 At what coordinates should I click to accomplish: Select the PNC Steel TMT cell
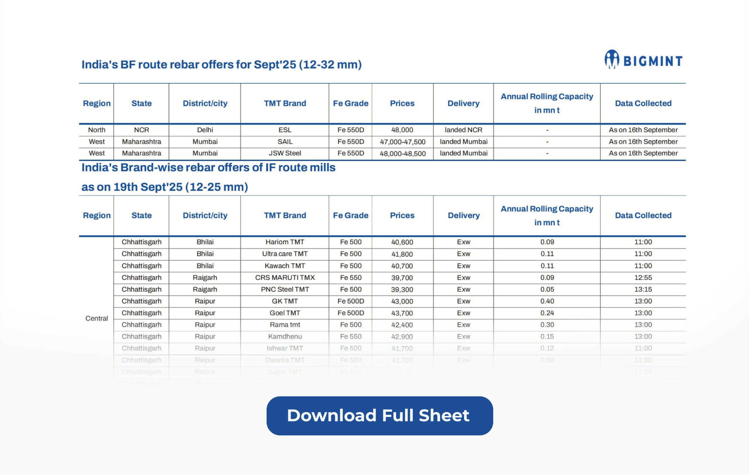point(285,289)
